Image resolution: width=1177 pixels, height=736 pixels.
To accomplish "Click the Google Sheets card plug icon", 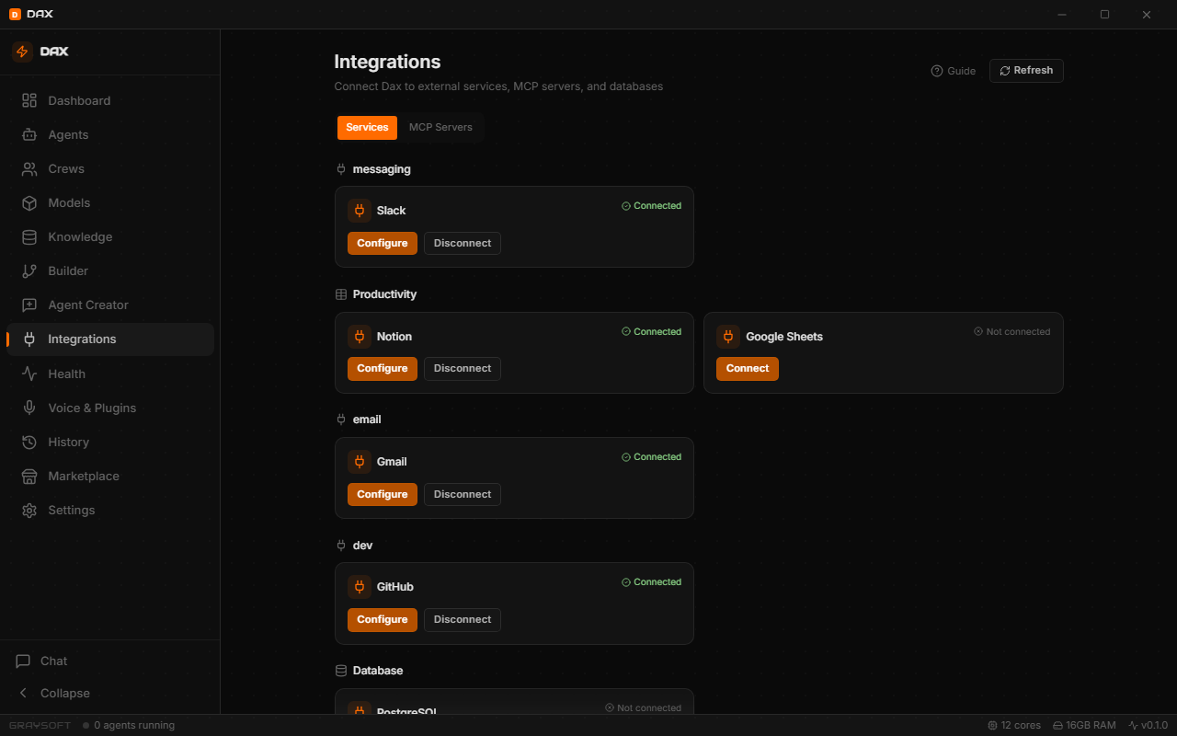I will [x=728, y=337].
